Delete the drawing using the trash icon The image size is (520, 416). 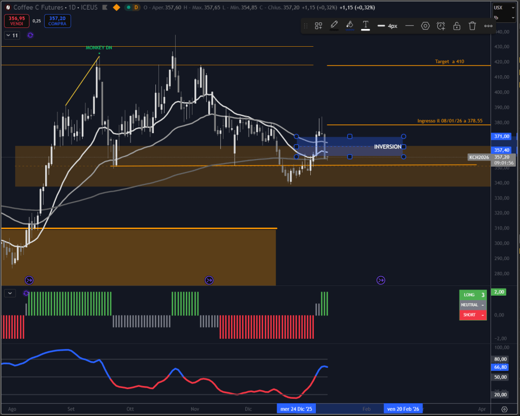(x=472, y=25)
